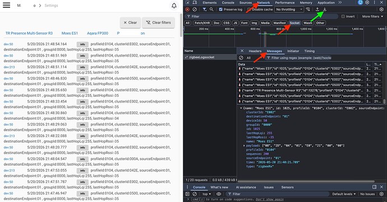Select the Img request type filter
The image size is (387, 202).
tap(254, 23)
